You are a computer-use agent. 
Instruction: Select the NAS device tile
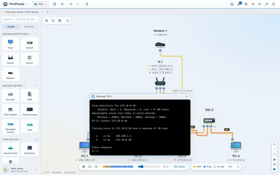tap(30, 96)
